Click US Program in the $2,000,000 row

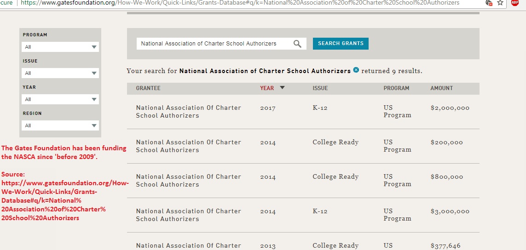[x=397, y=111]
